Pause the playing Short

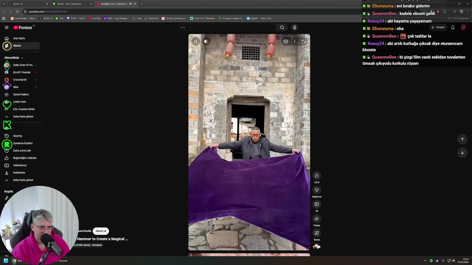[x=195, y=42]
